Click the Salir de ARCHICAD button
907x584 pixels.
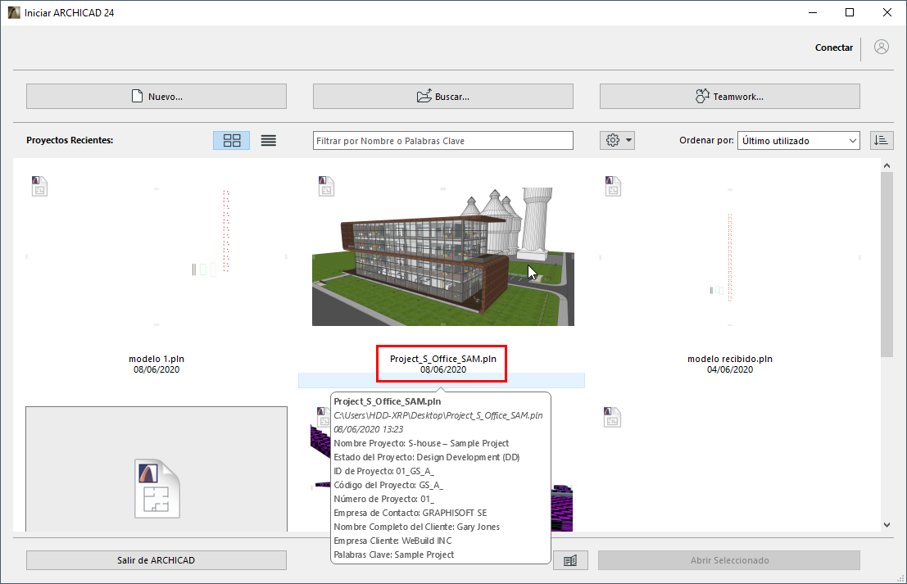156,560
